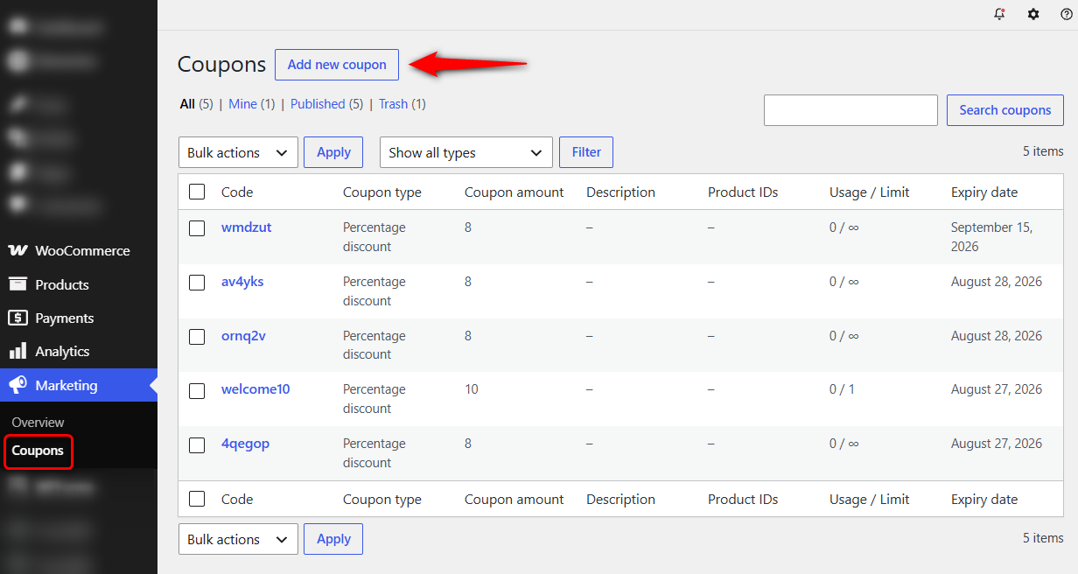The image size is (1078, 574).
Task: Open coupon wmdzut
Action: (x=246, y=227)
